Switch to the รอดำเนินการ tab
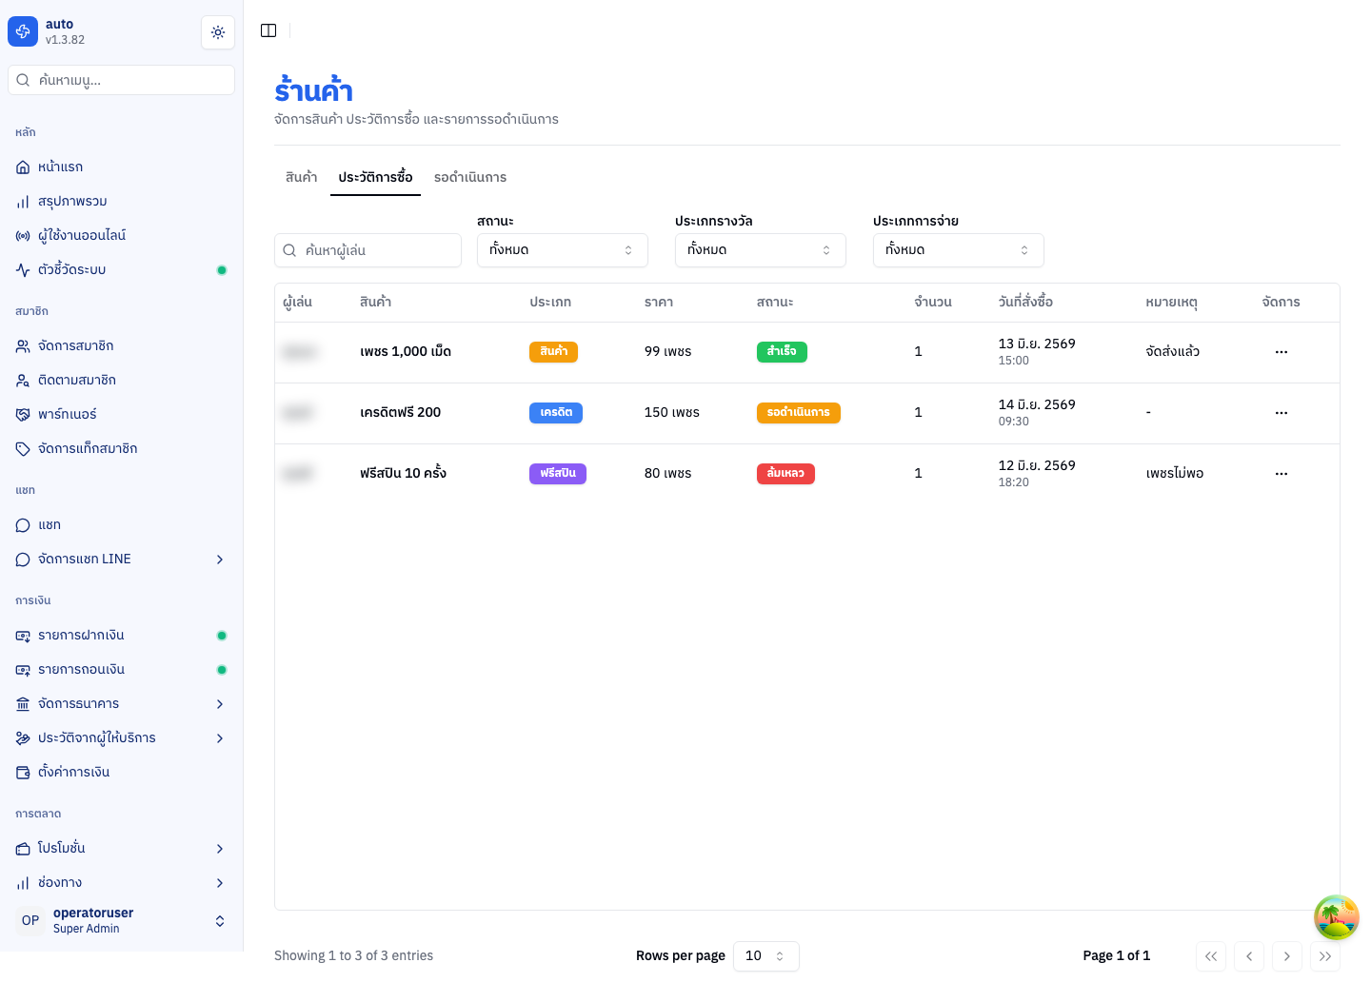Viewport: 1371px width, 1002px height. coord(470,177)
